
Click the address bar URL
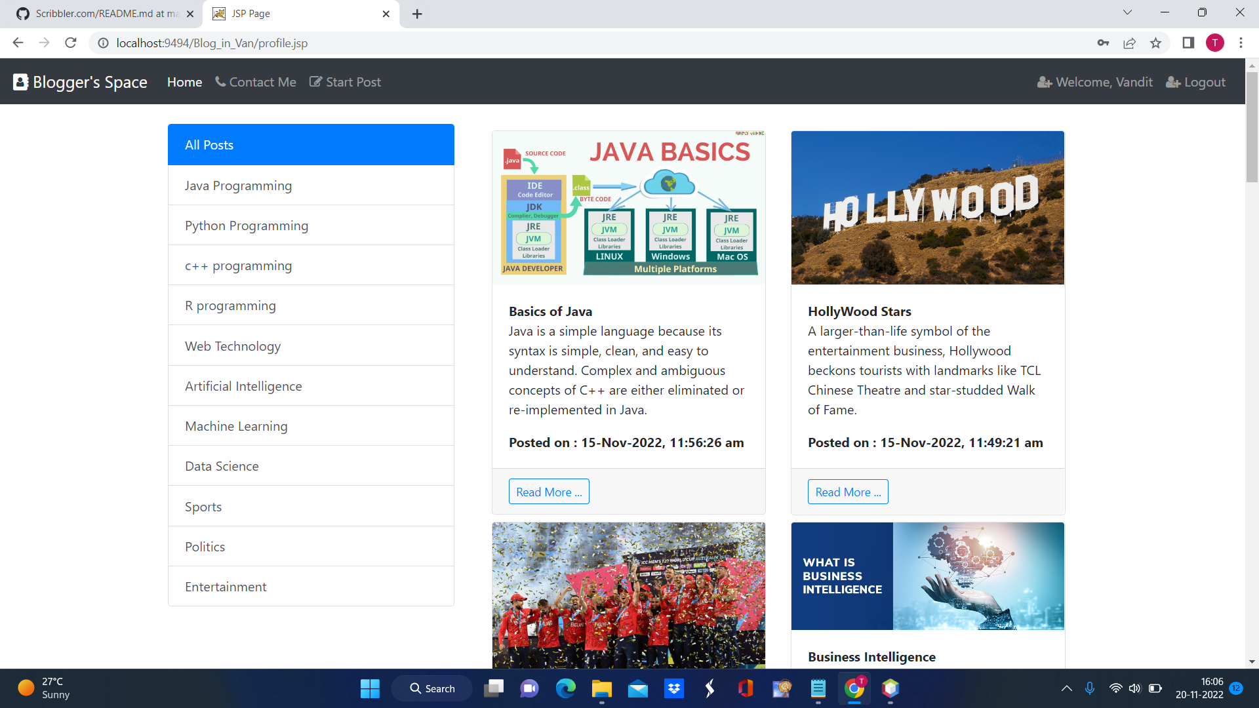coord(212,43)
